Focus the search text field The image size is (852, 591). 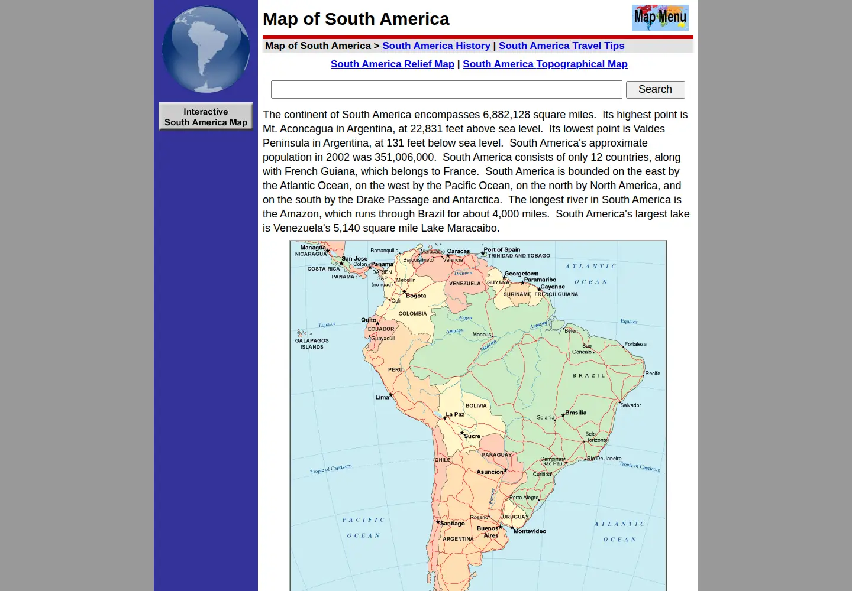pyautogui.click(x=447, y=90)
